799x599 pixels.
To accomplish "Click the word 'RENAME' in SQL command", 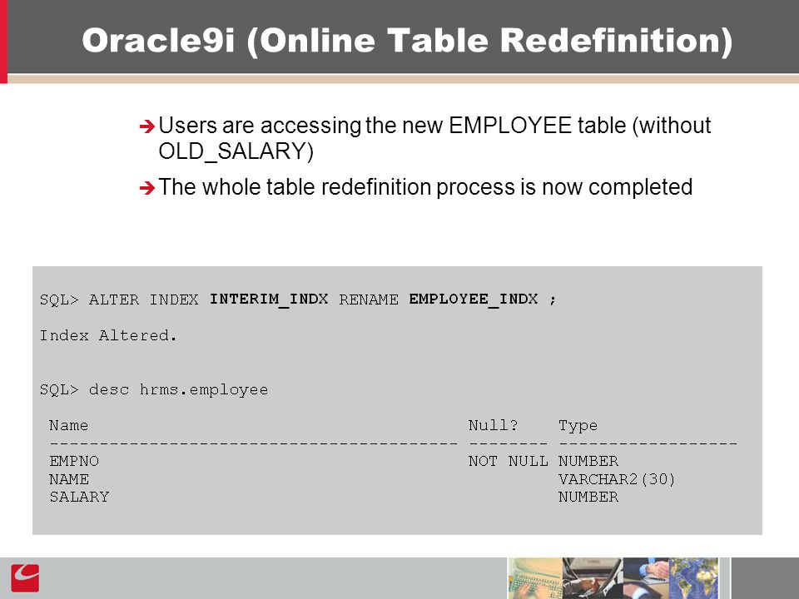I will (x=369, y=299).
